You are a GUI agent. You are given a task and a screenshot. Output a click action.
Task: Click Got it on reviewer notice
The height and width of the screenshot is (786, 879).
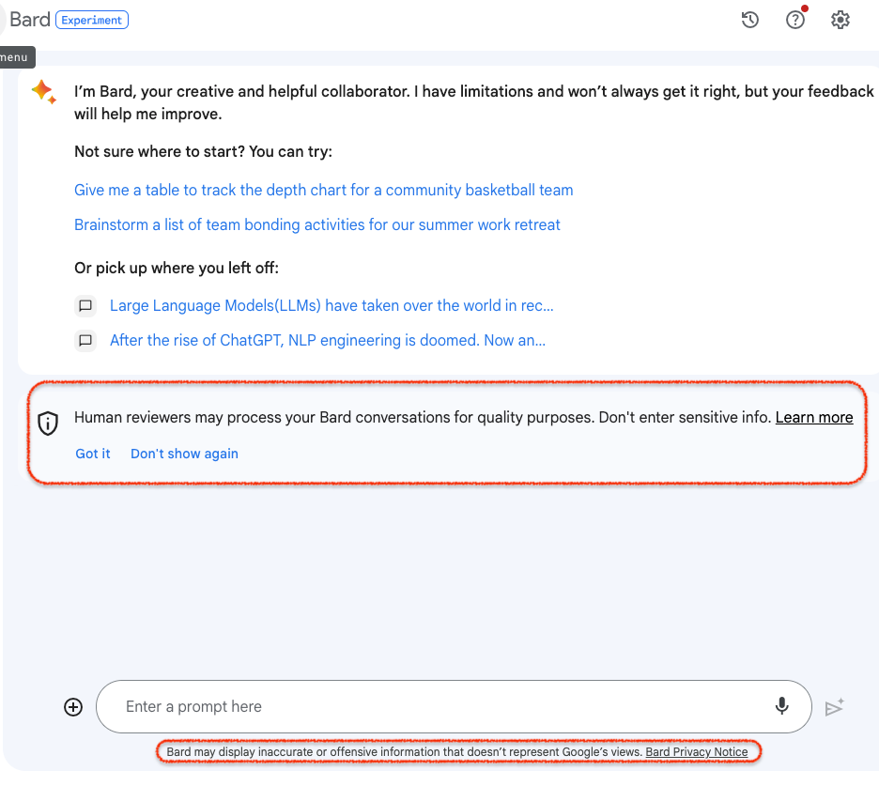(x=93, y=454)
